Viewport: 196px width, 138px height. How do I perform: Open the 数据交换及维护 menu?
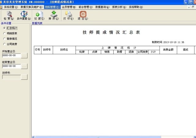(x=32, y=7)
